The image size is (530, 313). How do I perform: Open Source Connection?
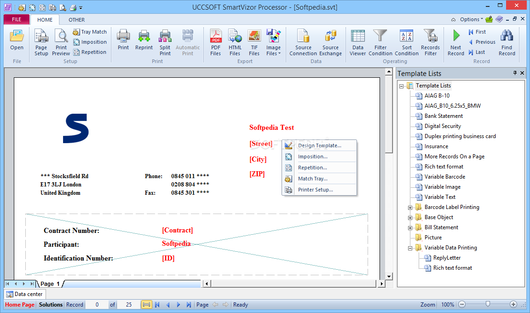303,43
